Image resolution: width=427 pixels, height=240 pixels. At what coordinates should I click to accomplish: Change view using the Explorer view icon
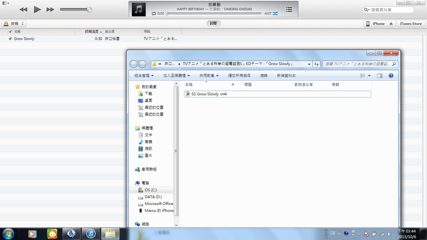coord(363,76)
